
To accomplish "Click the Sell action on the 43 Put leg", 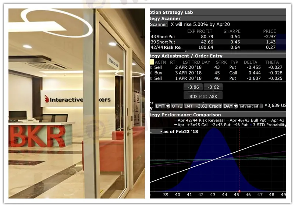I will pyautogui.click(x=158, y=67).
